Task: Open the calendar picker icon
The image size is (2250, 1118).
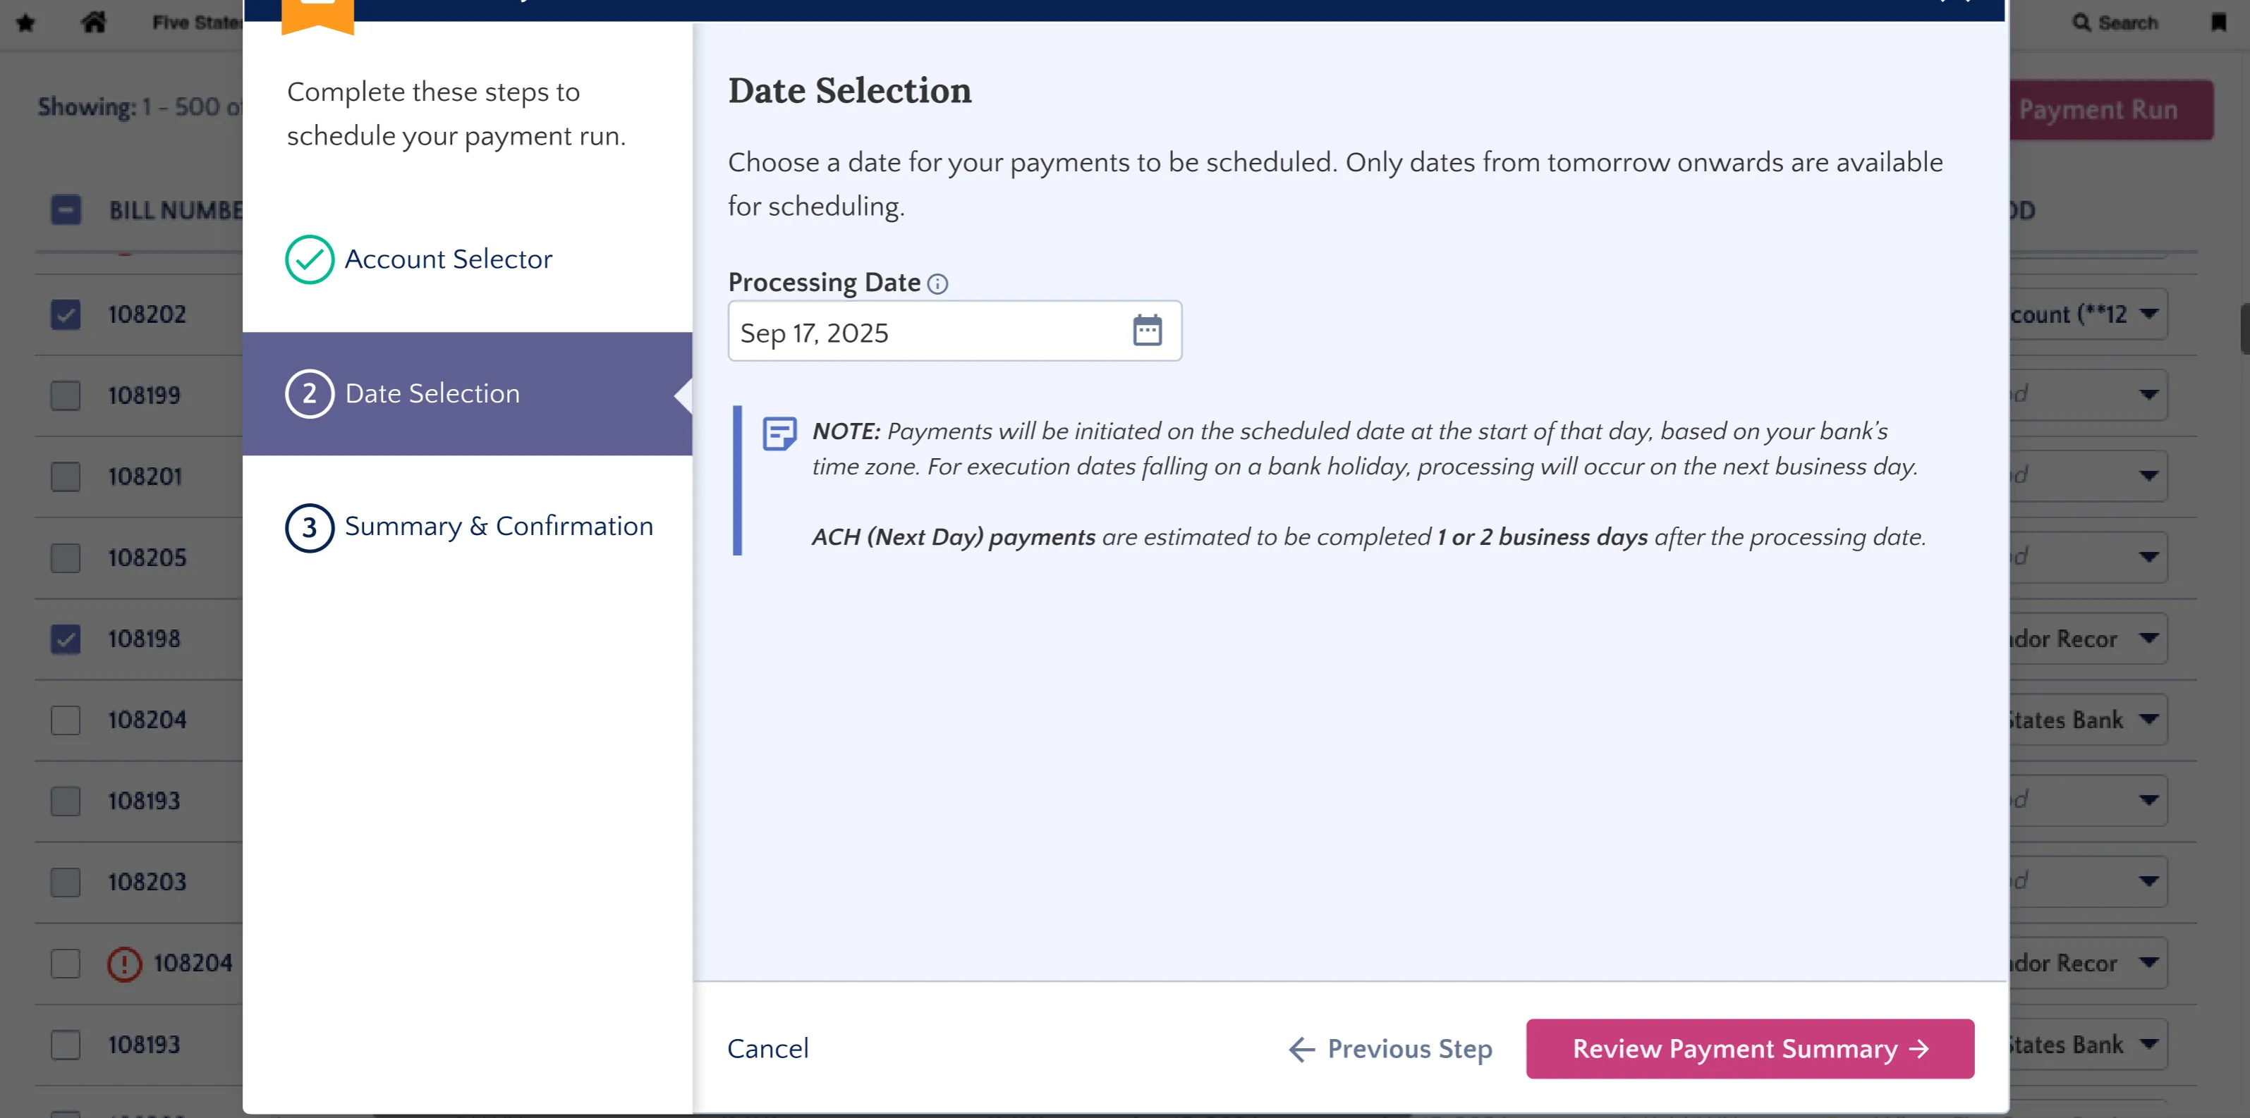Action: point(1147,331)
